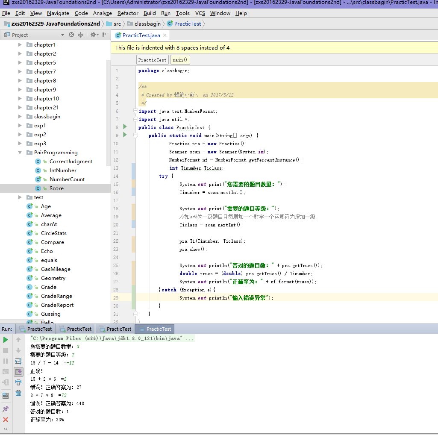Expand the classbagin folder

pyautogui.click(x=20, y=117)
